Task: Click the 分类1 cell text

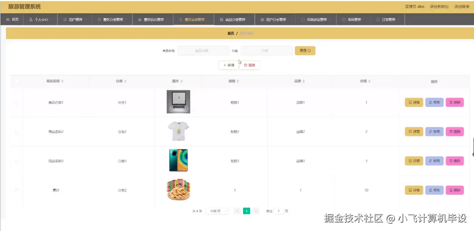Action: coord(122,102)
